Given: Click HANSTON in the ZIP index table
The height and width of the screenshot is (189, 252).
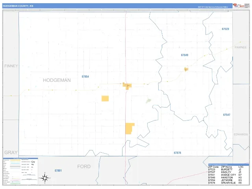Looking at the screenshot, I should [227, 178].
